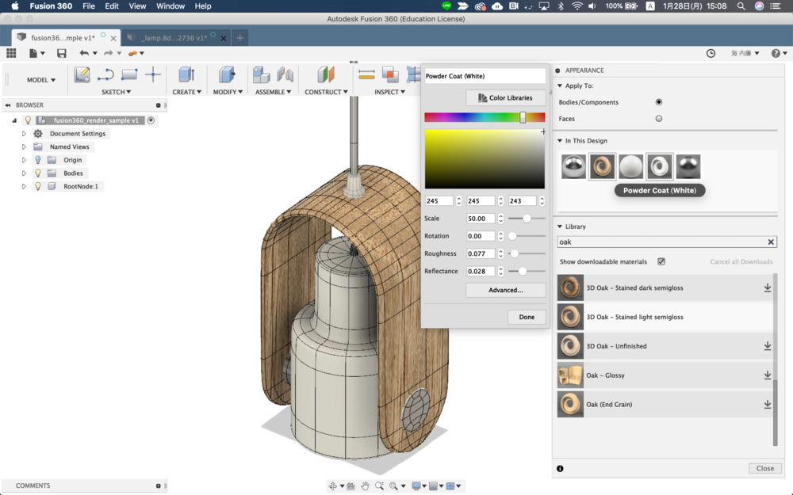793x495 pixels.
Task: Toggle visibility bulb of Bodies folder
Action: (37, 173)
